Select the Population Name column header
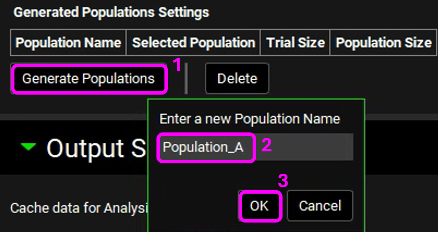This screenshot has height=232, width=438. pos(68,43)
